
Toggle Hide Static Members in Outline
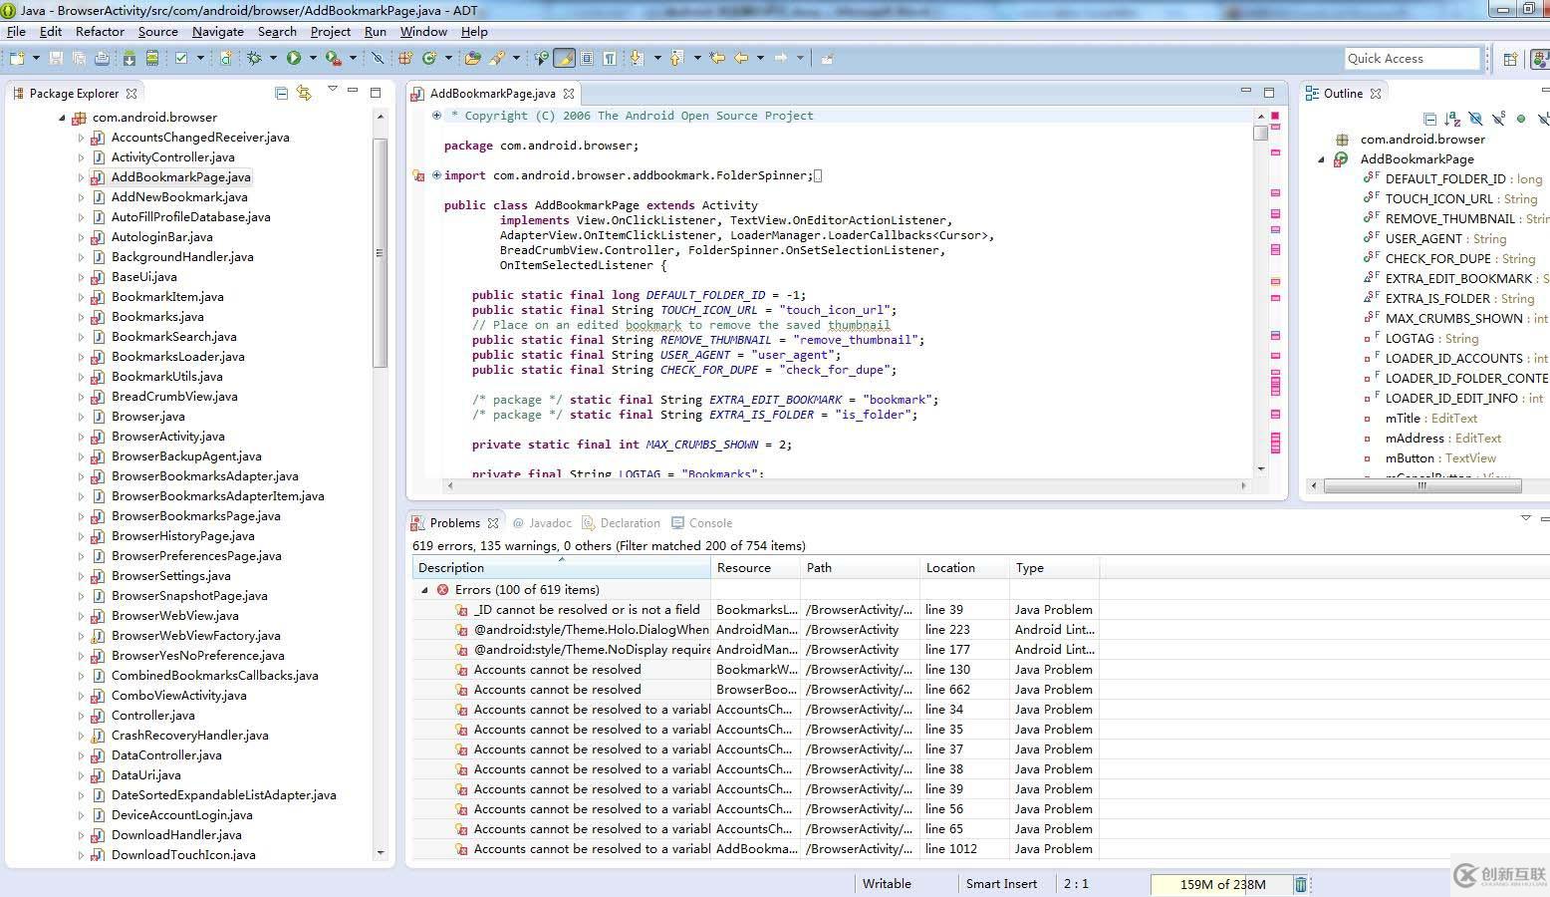point(1498,119)
